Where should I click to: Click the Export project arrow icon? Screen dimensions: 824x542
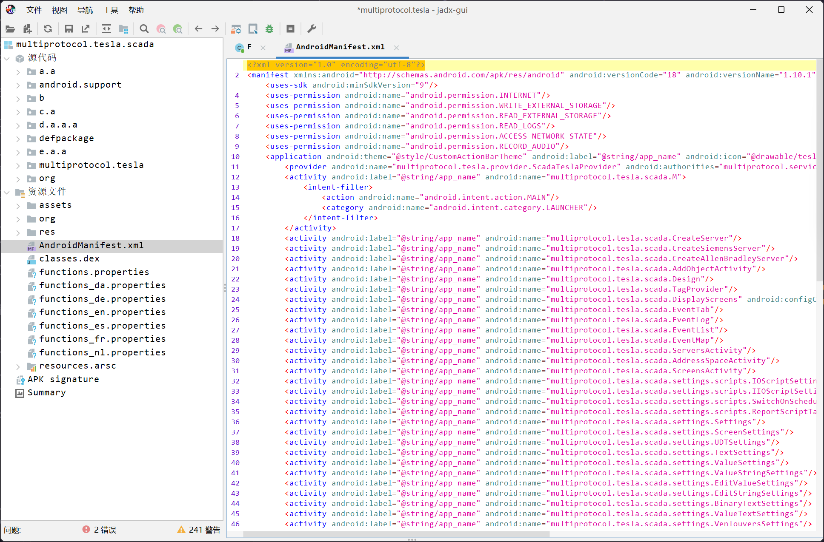point(86,29)
